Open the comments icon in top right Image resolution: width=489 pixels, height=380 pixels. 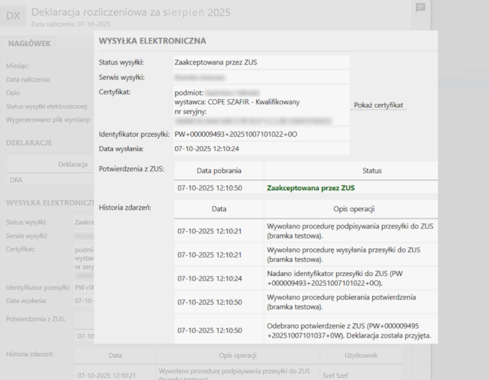coord(420,8)
